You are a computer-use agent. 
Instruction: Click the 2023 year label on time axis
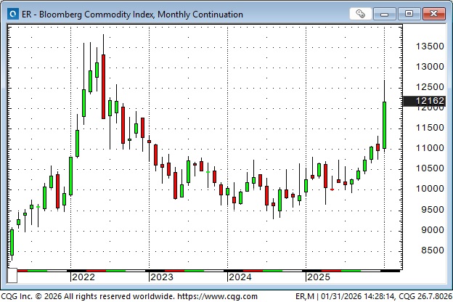[161, 277]
